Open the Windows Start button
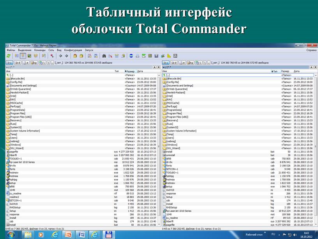 pos(11,235)
